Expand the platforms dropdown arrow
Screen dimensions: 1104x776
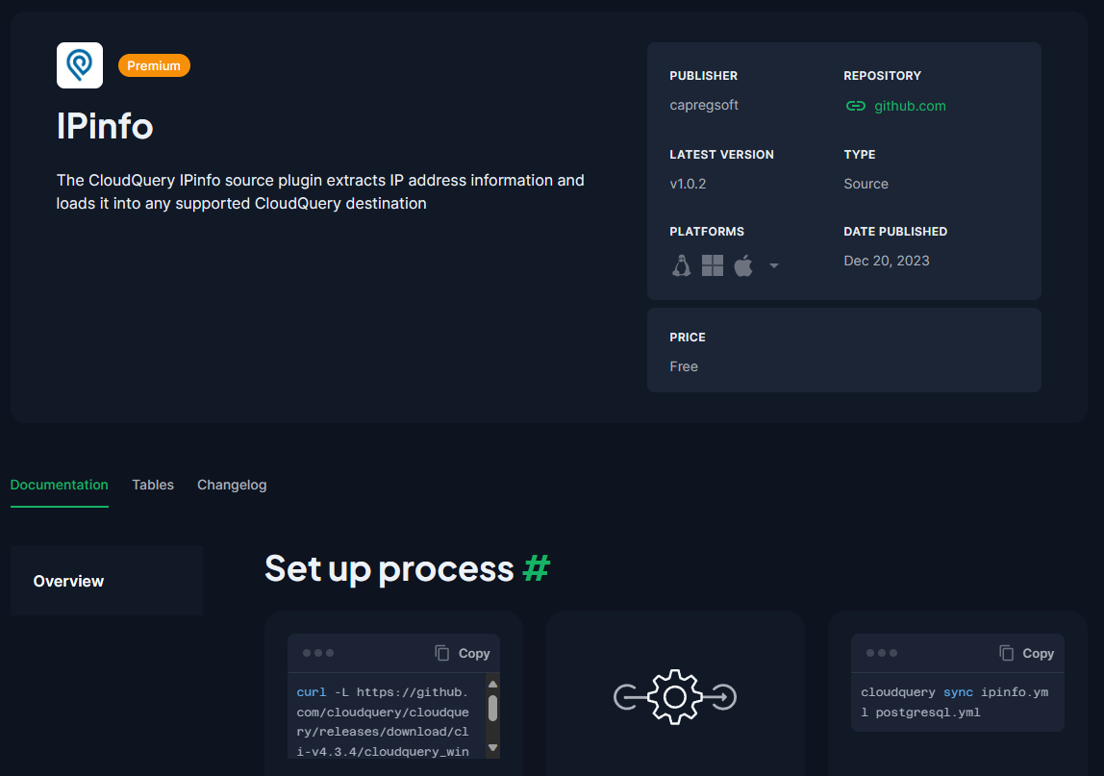774,266
